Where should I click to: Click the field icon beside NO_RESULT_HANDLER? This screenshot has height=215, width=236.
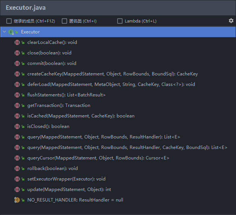[x=17, y=200]
